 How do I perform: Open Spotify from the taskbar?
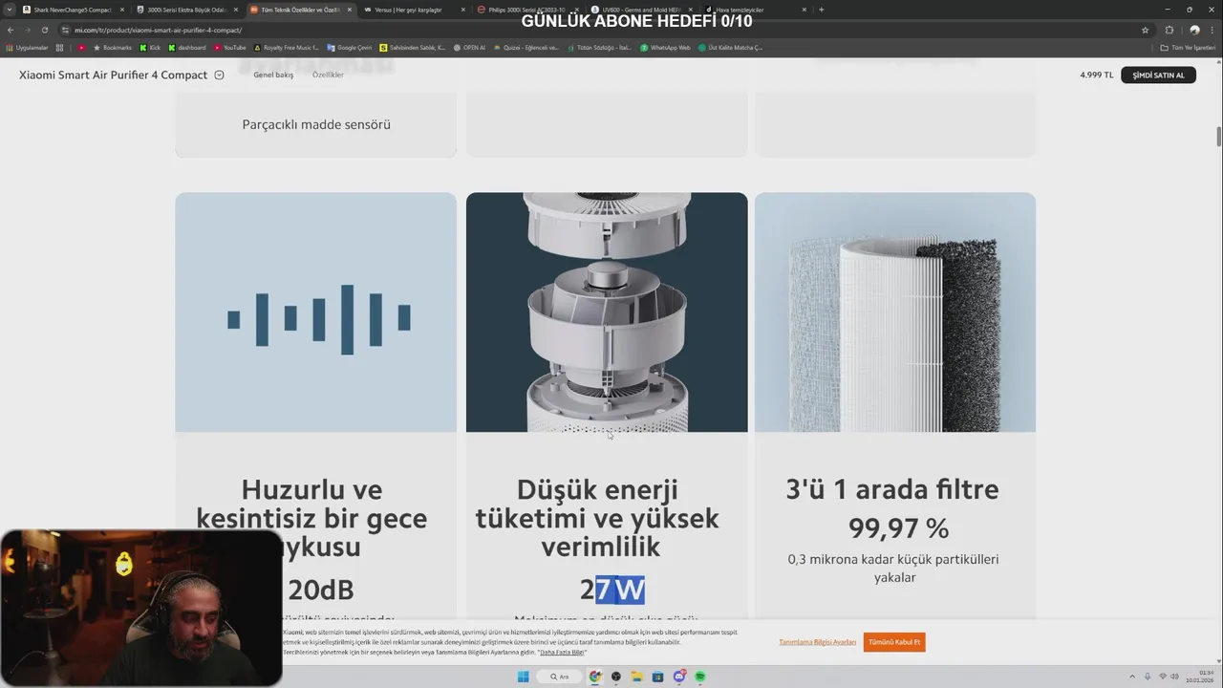(x=700, y=677)
